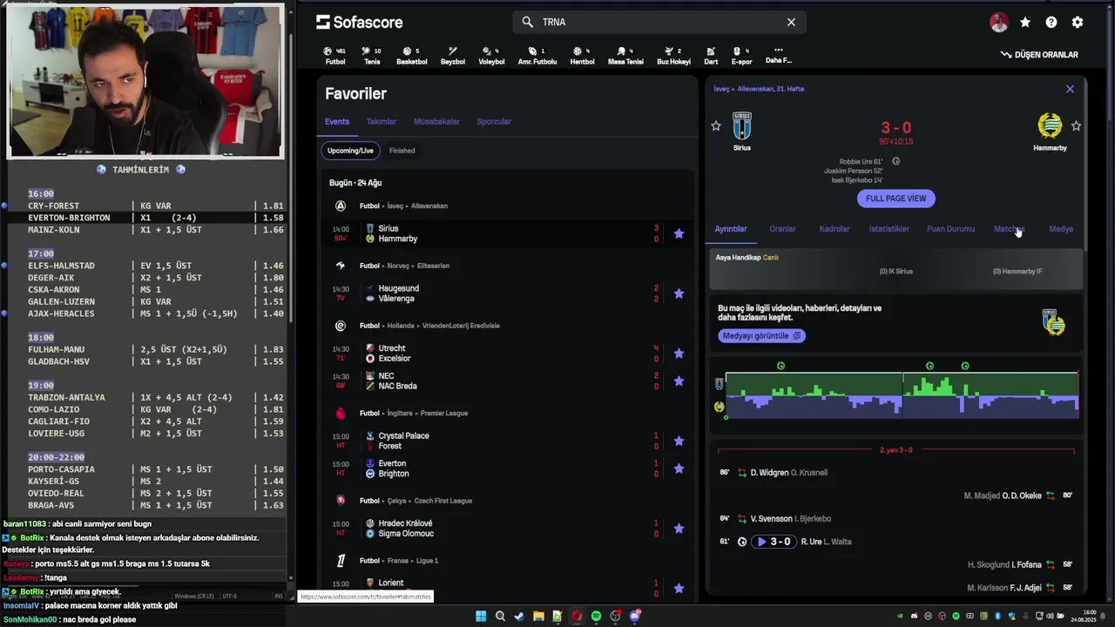The image size is (1115, 627).
Task: Open the Eliteserien league header link
Action: (432, 266)
